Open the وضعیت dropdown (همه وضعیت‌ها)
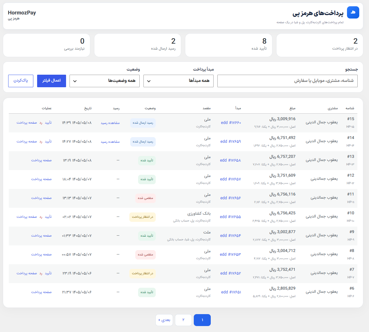This screenshot has width=369, height=332. tap(104, 81)
